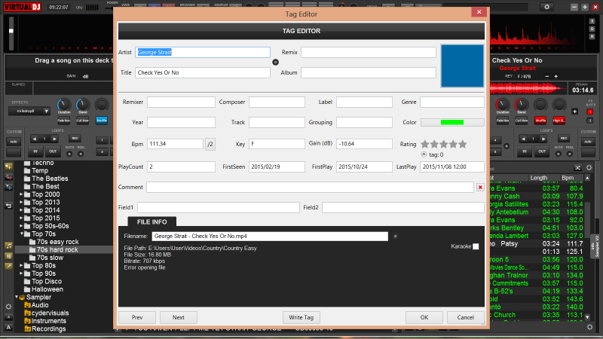The image size is (603, 339).
Task: Click the green Color swatch bar
Action: coord(452,122)
